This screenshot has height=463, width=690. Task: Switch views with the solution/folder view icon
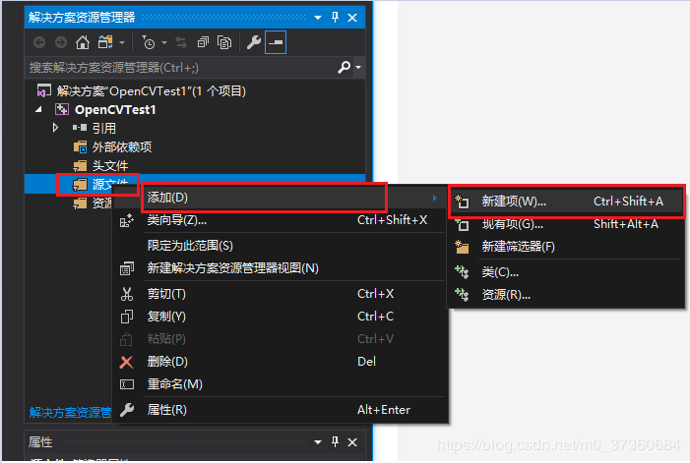tap(103, 42)
